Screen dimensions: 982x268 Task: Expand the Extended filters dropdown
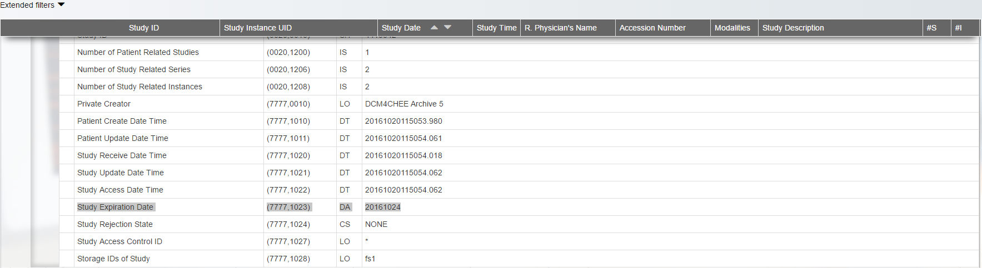click(x=32, y=5)
